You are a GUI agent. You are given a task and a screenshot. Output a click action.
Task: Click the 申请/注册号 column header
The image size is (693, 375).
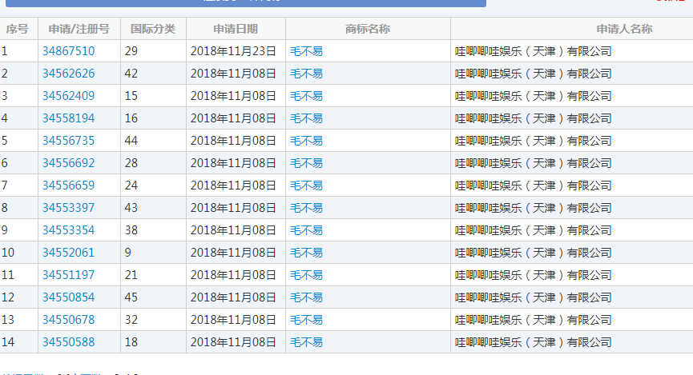click(79, 29)
